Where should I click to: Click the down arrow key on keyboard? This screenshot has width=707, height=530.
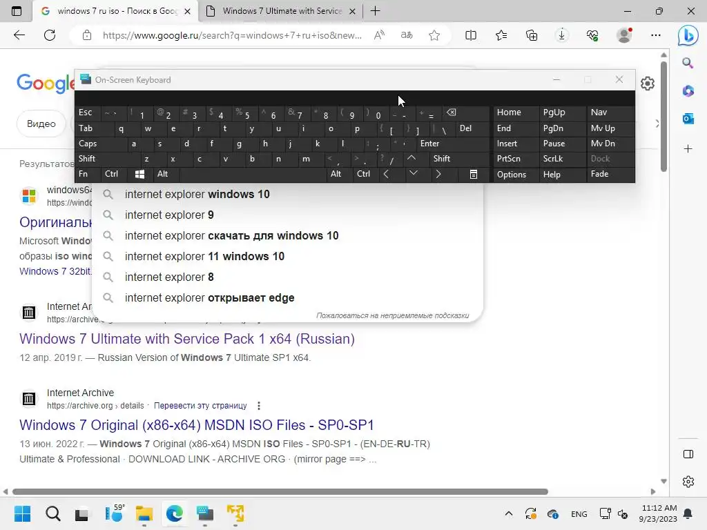[x=413, y=173]
